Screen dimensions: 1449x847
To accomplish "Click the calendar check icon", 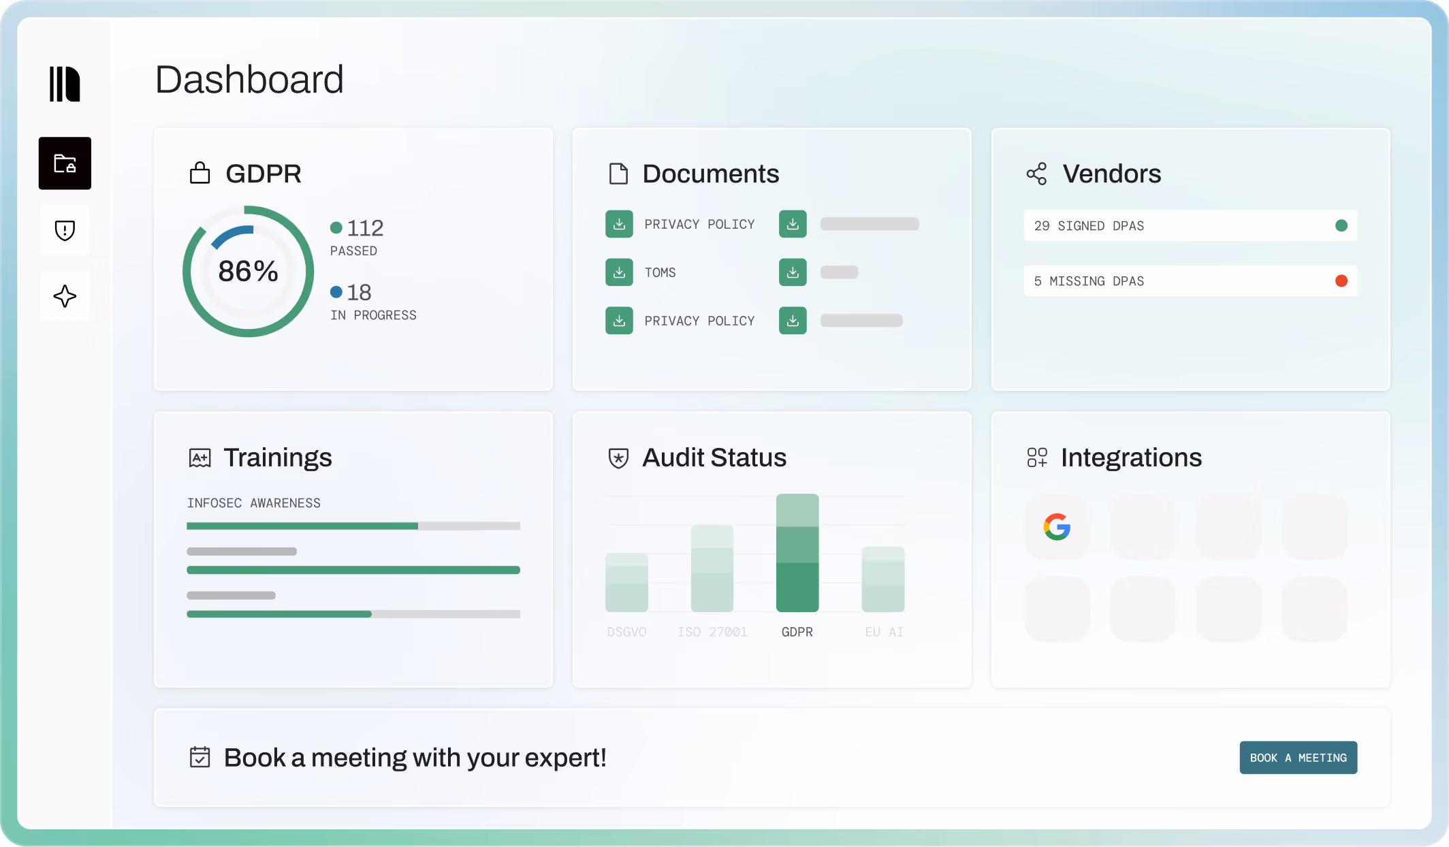I will tap(200, 757).
